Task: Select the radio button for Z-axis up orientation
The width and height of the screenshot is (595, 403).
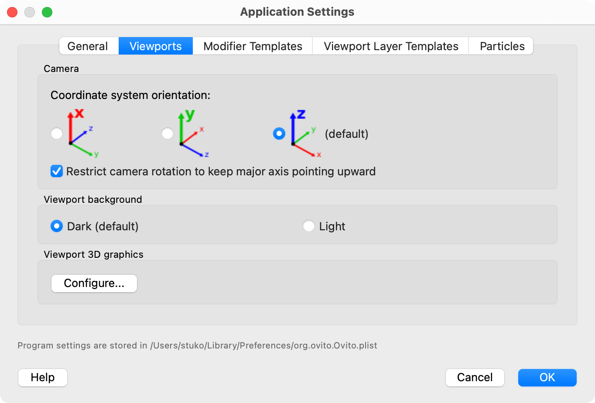Action: coord(279,134)
